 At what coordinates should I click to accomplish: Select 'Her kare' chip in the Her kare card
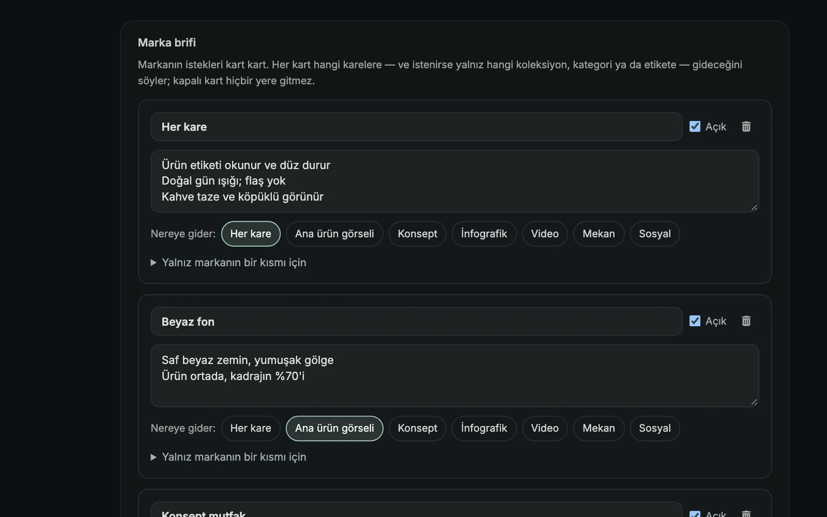[251, 234]
